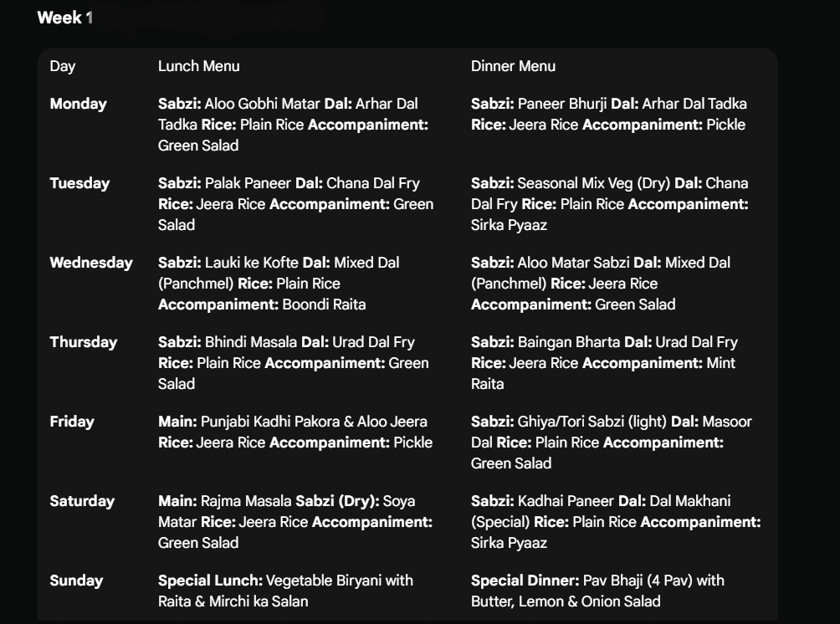Image resolution: width=840 pixels, height=624 pixels.
Task: Select Saturday dinner cell with Kadhai Paneer
Action: 615,522
